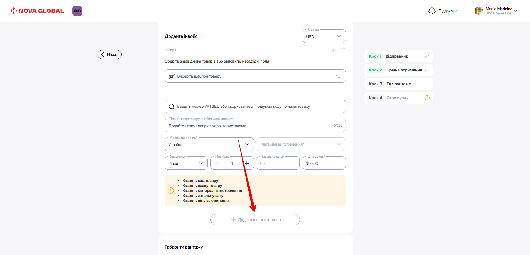Image resolution: width=530 pixels, height=255 pixels.
Task: Click the minus icon to decrease quantity
Action: click(217, 163)
